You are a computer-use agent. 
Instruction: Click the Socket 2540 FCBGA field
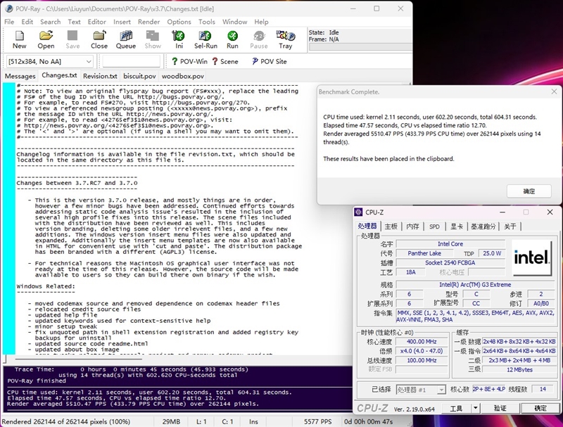point(450,262)
